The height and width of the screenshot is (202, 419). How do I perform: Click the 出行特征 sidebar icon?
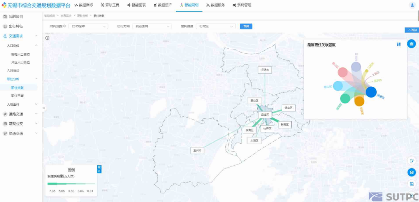5,26
